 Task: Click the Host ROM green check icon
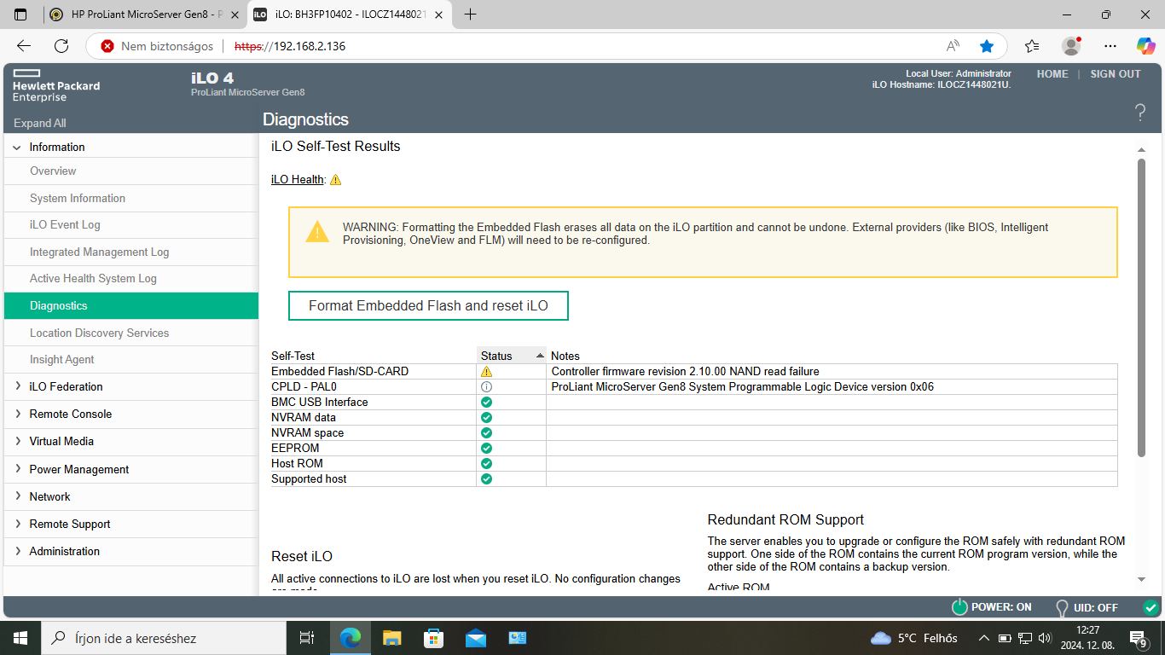pyautogui.click(x=486, y=463)
